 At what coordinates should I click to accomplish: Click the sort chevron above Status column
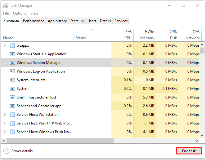[91, 30]
